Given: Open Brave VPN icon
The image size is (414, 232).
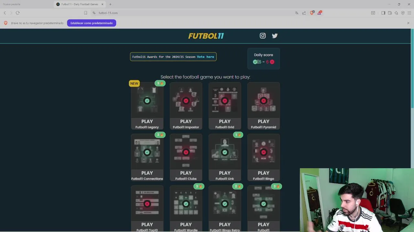Looking at the screenshot, I should [x=403, y=13].
